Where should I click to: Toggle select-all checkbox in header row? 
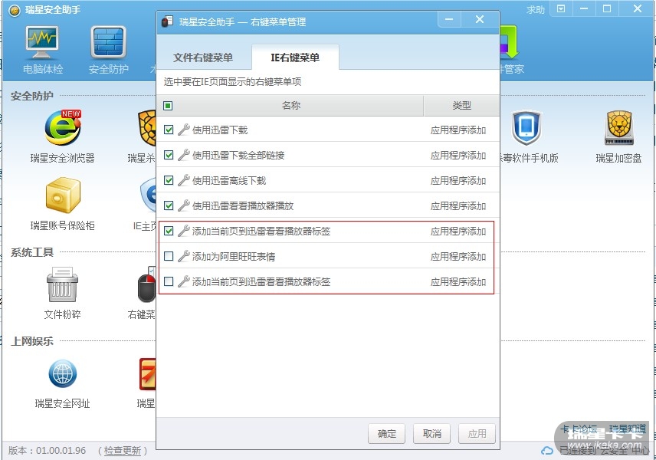[168, 106]
